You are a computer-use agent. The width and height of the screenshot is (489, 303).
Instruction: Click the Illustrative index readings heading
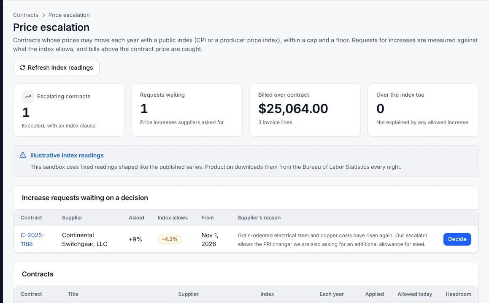(67, 155)
